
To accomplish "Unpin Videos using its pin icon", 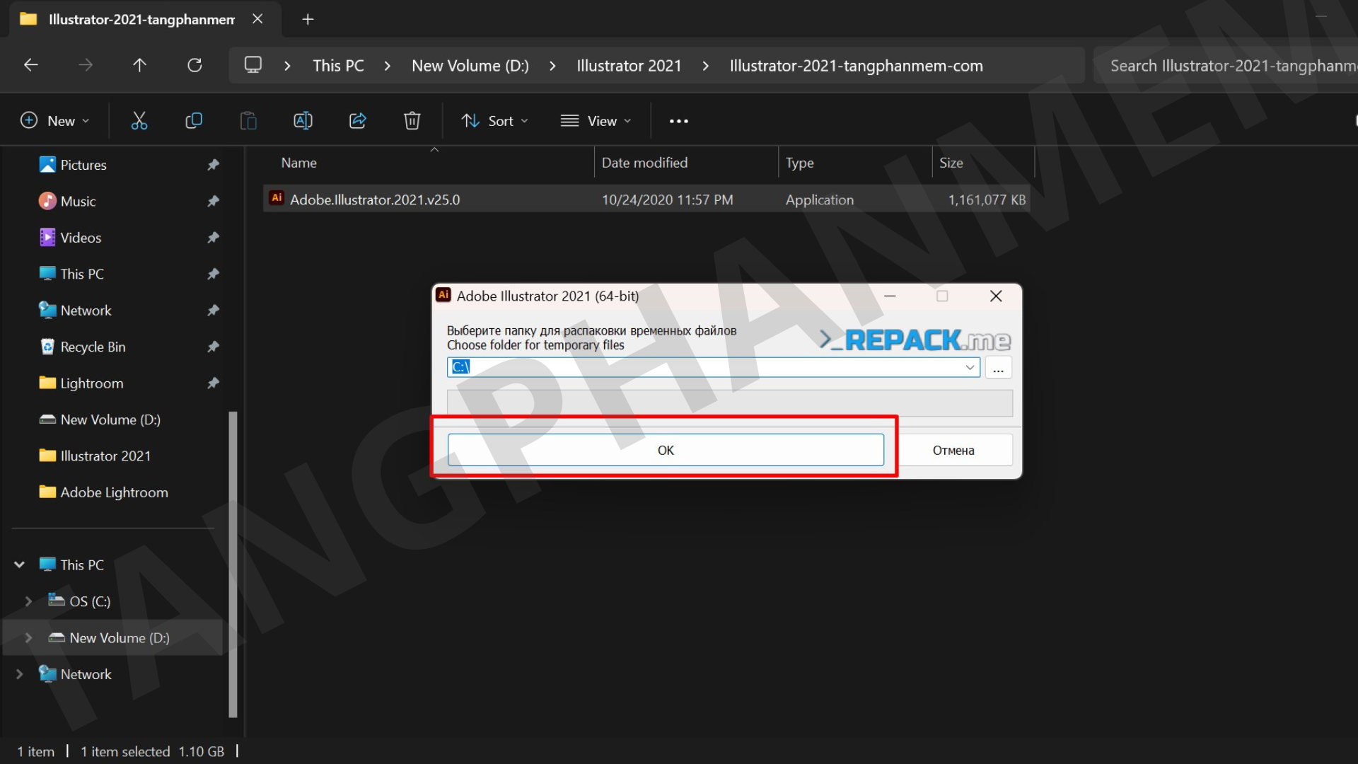I will point(213,238).
